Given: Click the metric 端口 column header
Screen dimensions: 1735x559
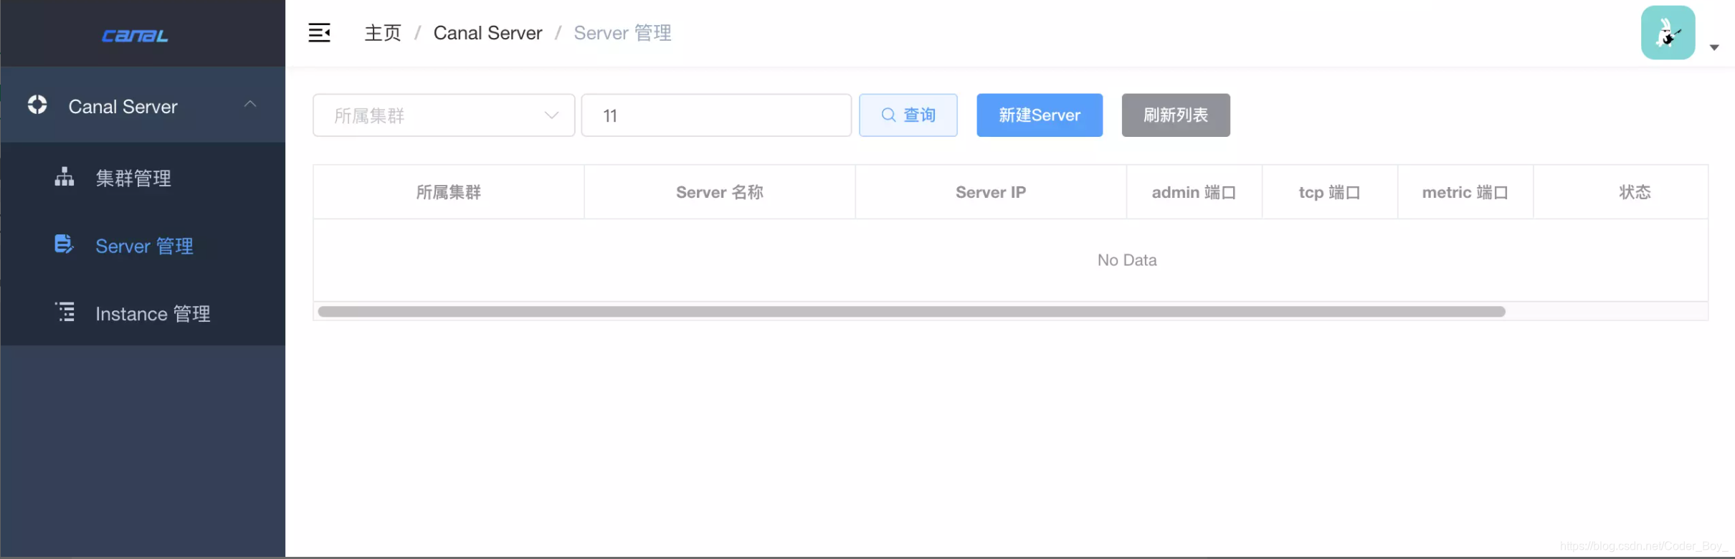Looking at the screenshot, I should coord(1465,192).
